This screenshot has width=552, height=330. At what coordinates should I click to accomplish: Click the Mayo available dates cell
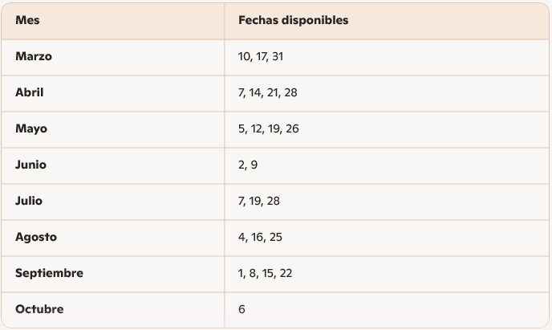268,128
